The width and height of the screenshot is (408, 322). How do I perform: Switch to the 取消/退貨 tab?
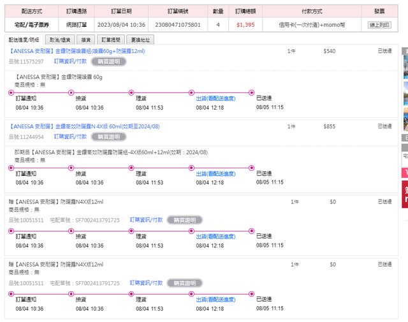click(x=59, y=40)
